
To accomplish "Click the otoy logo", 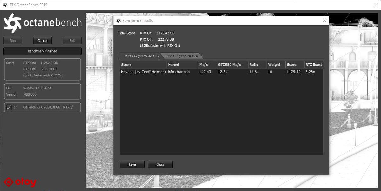I will (x=20, y=182).
